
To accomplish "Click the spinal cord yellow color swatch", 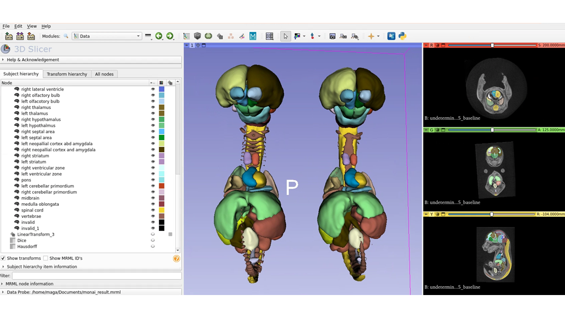I will coord(162,210).
